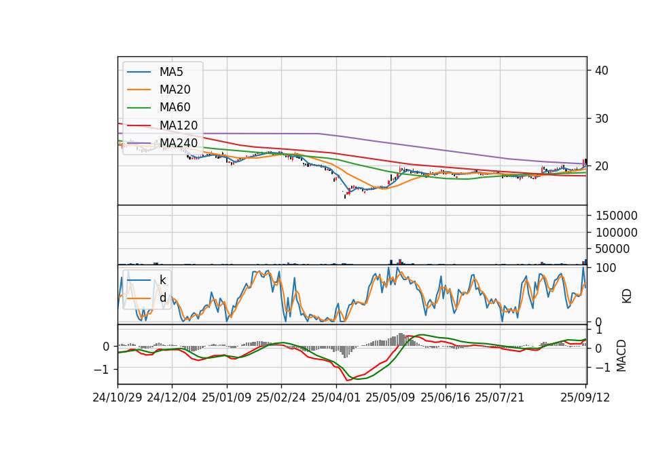Screen dimensions: 652x468
Task: Click the 25/05/09 date axis label
Action: pyautogui.click(x=391, y=398)
